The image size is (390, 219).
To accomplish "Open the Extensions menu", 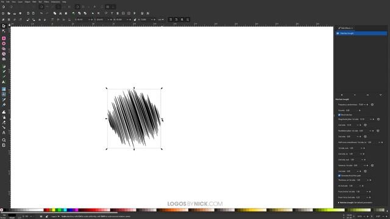I will coord(55,2).
